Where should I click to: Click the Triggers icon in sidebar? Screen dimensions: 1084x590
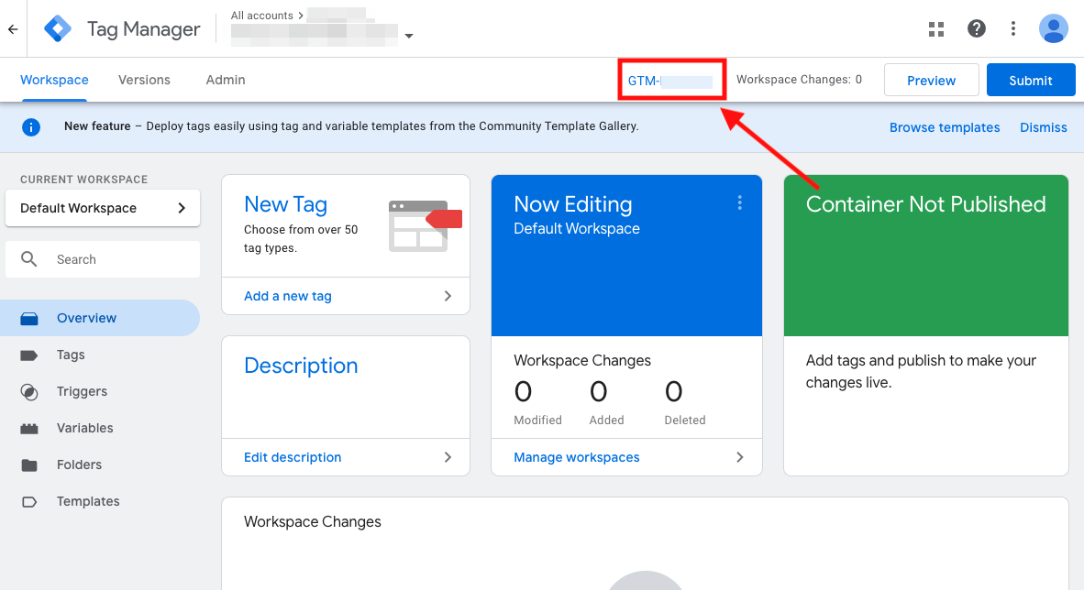click(x=29, y=392)
